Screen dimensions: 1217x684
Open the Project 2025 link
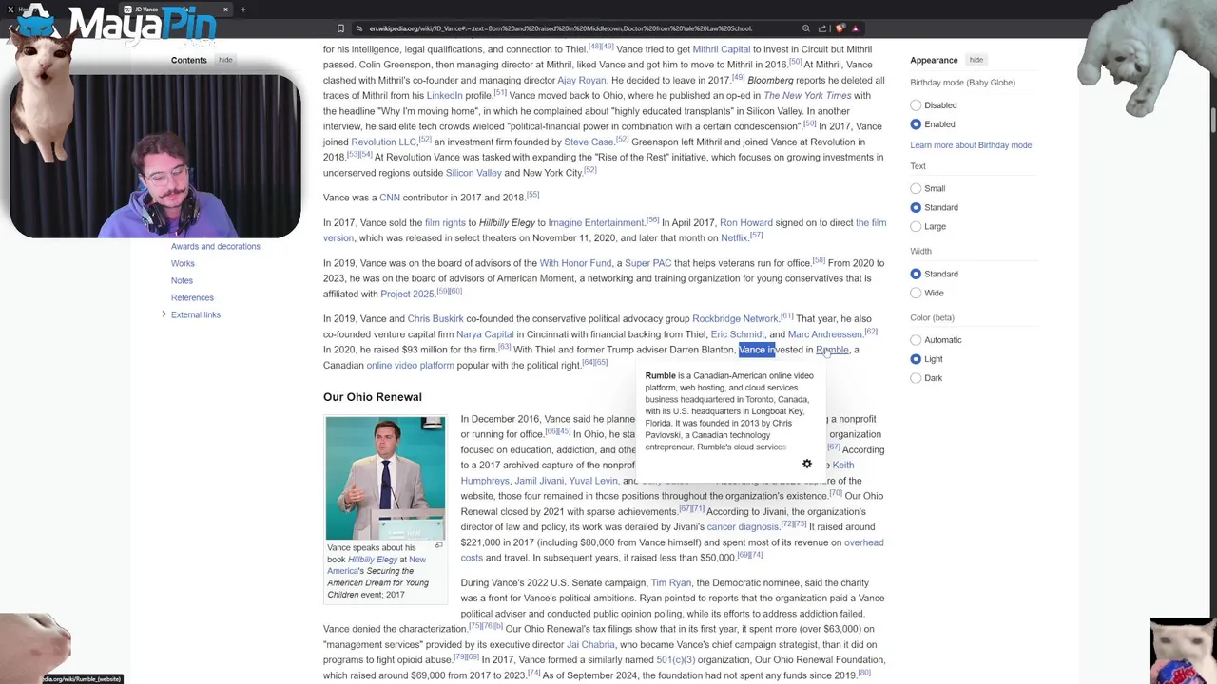[x=407, y=294]
